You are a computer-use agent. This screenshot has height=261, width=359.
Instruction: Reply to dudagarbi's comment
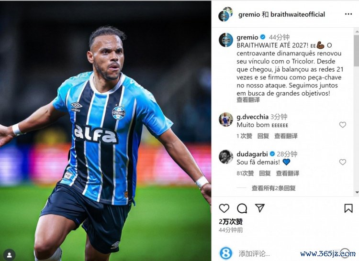(265, 173)
